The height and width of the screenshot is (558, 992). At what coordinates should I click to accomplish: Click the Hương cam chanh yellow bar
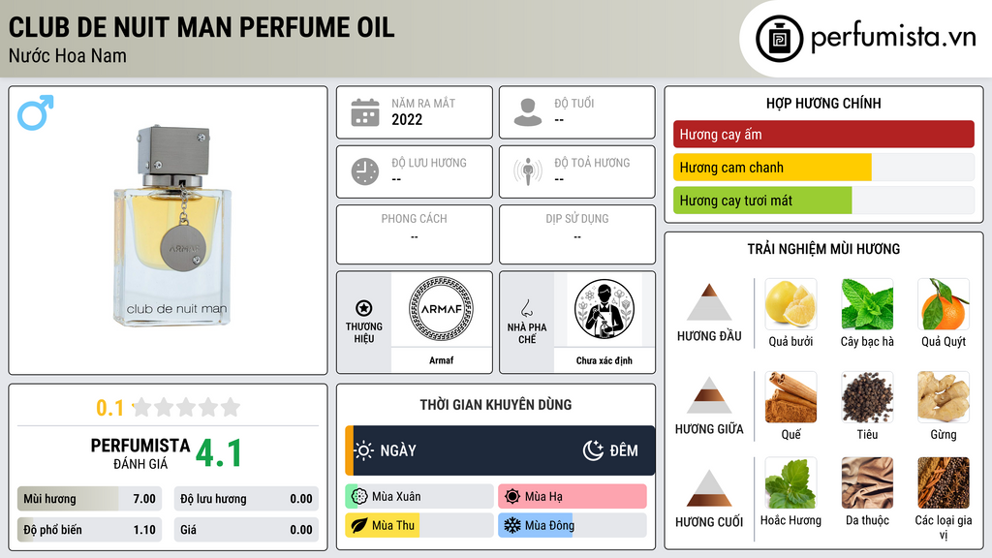[x=772, y=168]
